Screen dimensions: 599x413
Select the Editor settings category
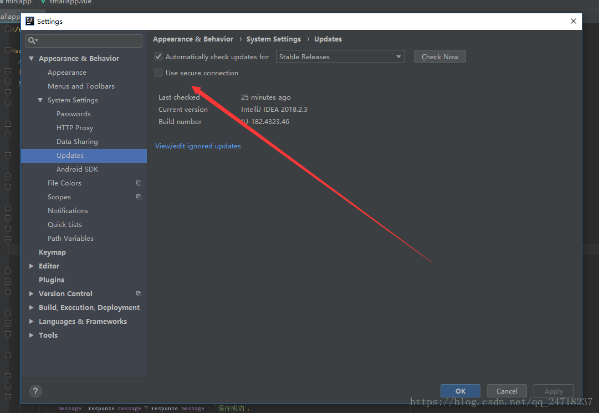pos(49,266)
